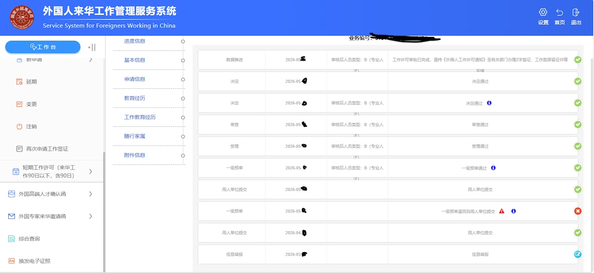The image size is (594, 273).
Task: Click the 2026-03 date cell
Action: pos(296,254)
